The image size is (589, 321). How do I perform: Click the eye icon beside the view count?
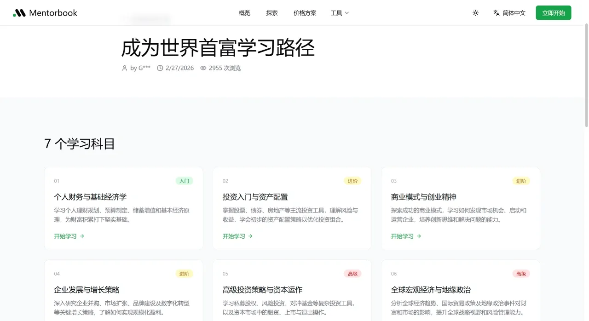pyautogui.click(x=203, y=68)
